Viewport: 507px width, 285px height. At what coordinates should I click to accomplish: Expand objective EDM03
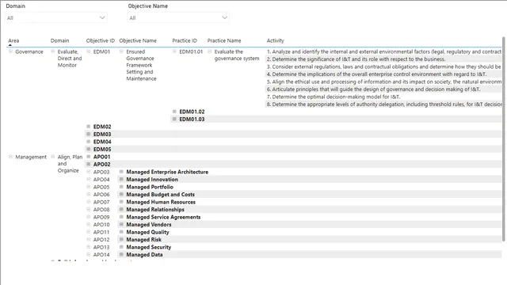88,134
